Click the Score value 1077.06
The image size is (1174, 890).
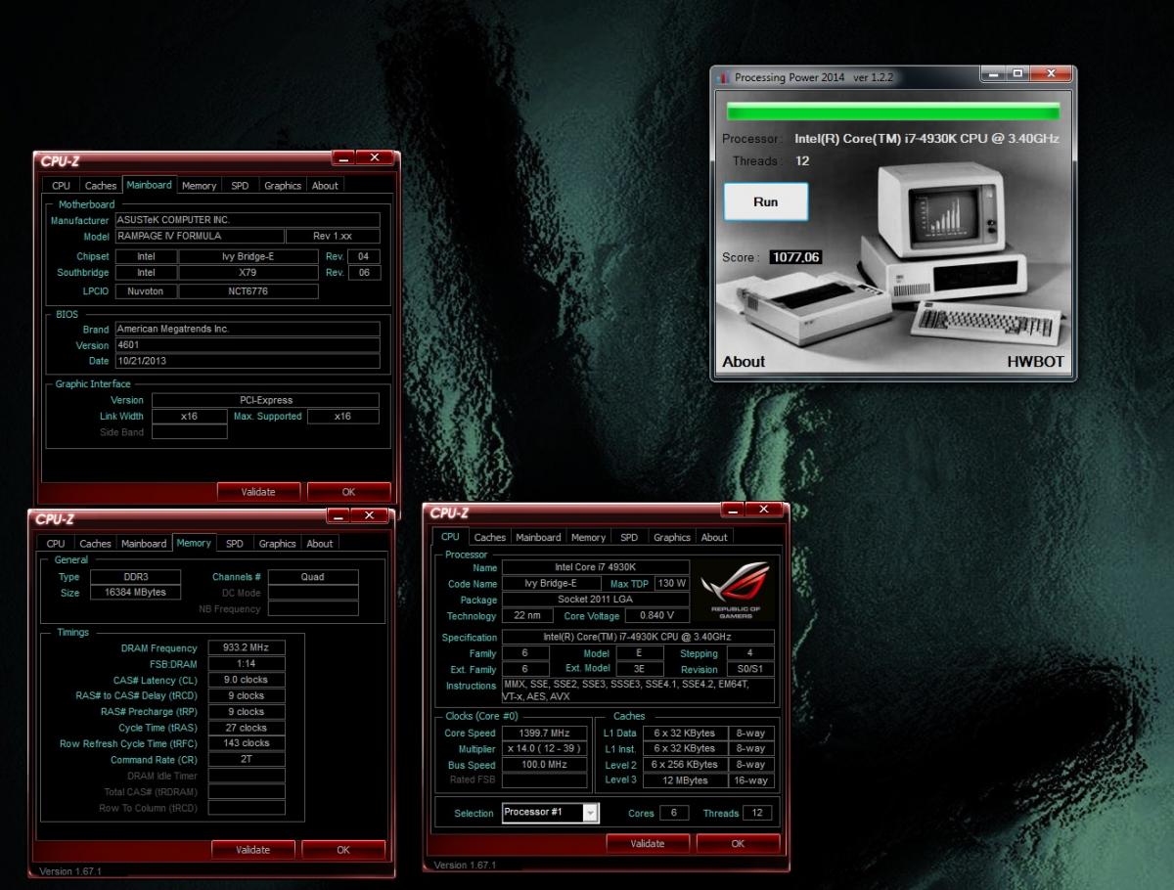point(794,257)
